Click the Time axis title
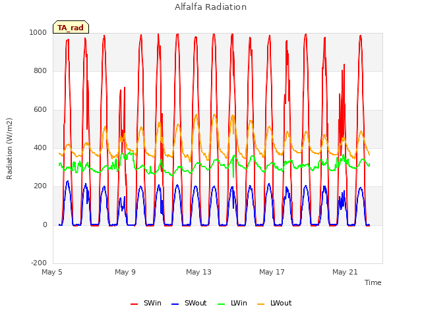This screenshot has width=422, height=316. click(373, 282)
